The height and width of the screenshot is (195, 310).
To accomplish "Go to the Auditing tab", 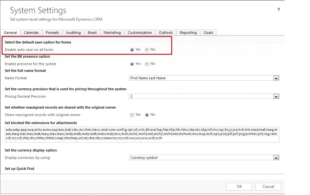I will (73, 33).
